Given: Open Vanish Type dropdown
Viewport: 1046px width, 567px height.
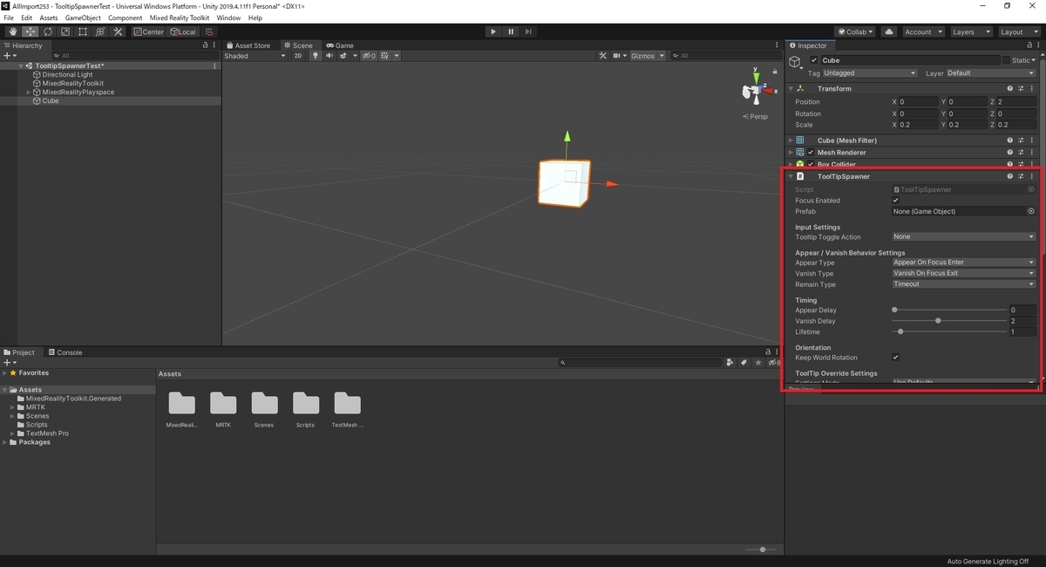Looking at the screenshot, I should [x=963, y=273].
